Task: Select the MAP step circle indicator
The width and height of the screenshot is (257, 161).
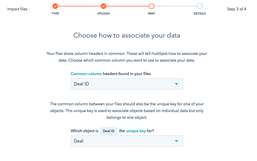Action: pyautogui.click(x=151, y=6)
